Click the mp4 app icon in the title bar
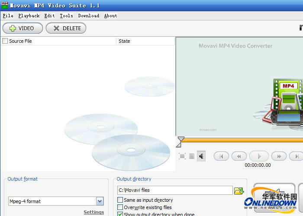The height and width of the screenshot is (216, 303). 5,5
